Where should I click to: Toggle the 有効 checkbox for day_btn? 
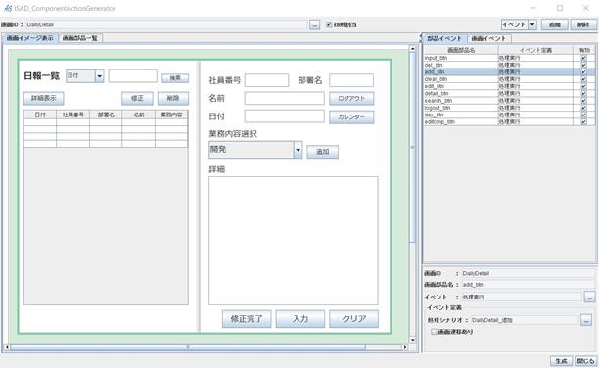tap(583, 115)
